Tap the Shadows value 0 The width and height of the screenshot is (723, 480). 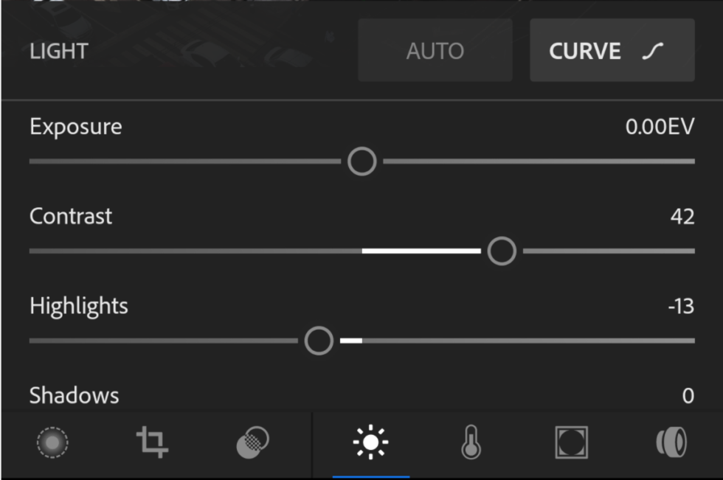pyautogui.click(x=688, y=396)
